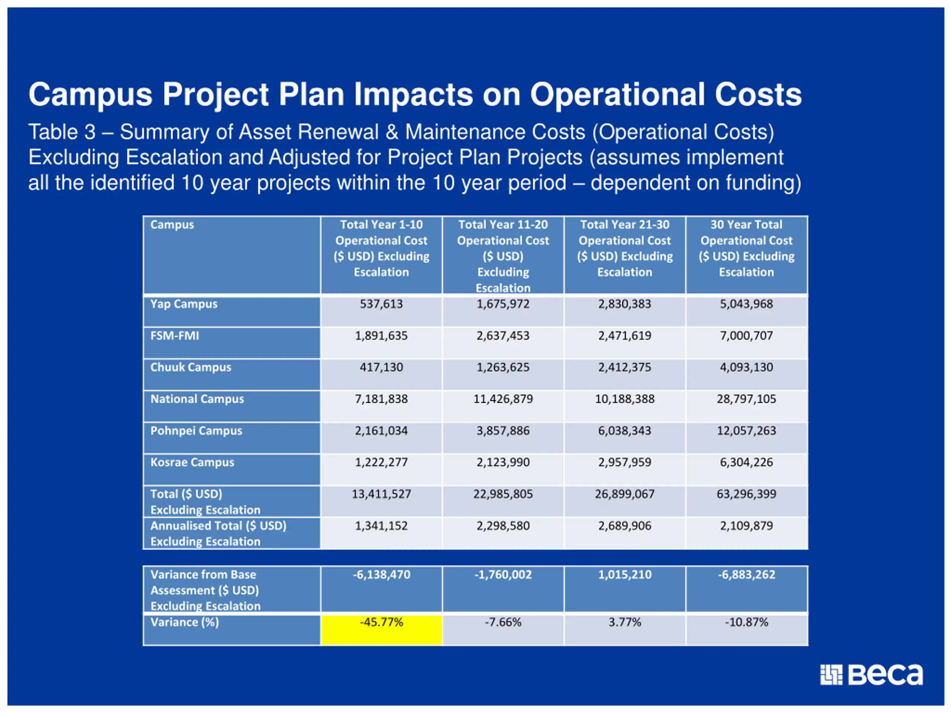Click the National Campus total 28,797,105
951x713 pixels.
(746, 399)
